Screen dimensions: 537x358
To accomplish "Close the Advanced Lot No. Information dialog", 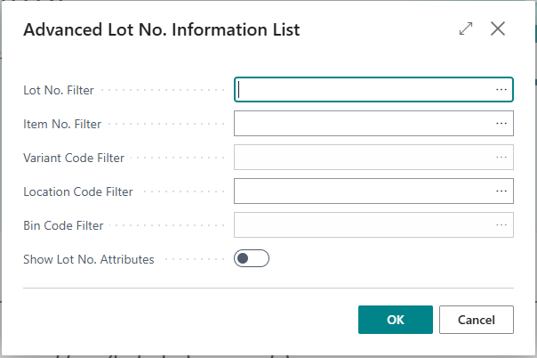I will click(498, 29).
